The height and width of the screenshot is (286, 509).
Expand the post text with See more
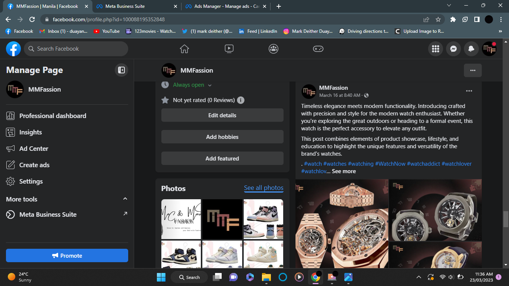click(x=344, y=171)
